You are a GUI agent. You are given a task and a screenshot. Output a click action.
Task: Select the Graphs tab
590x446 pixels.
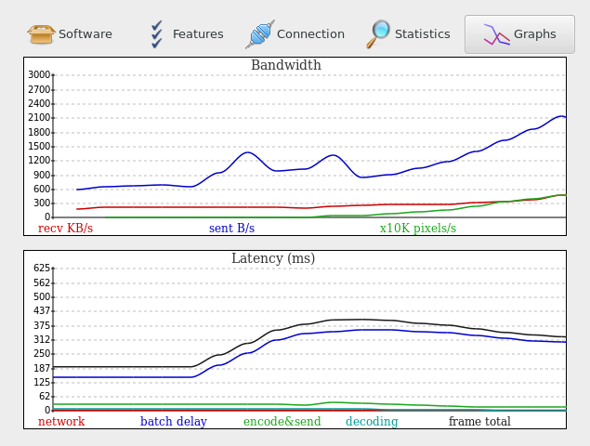click(519, 34)
